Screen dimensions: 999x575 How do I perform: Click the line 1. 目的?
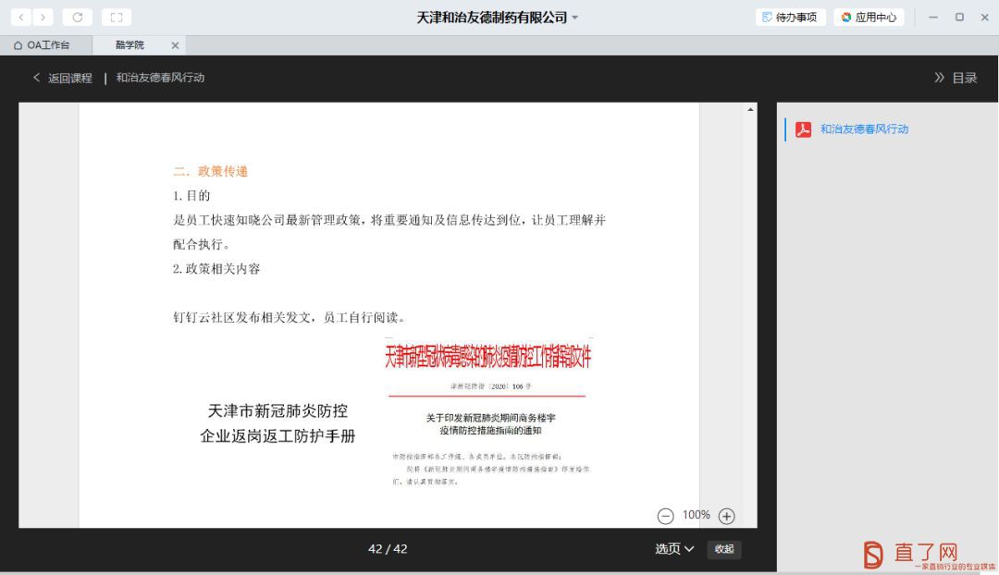191,195
